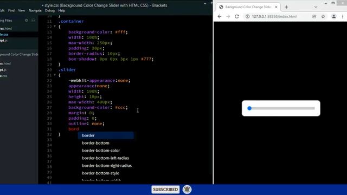Open the View menu in Brackets

[22, 10]
